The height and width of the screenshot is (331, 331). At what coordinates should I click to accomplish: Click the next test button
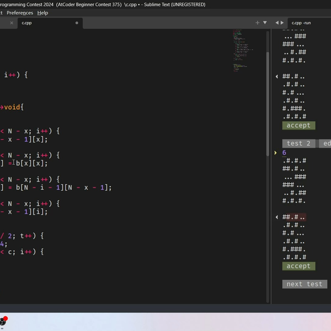click(x=304, y=284)
